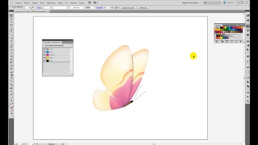
Task: Open the Efecto menu
Action: tap(60, 3)
